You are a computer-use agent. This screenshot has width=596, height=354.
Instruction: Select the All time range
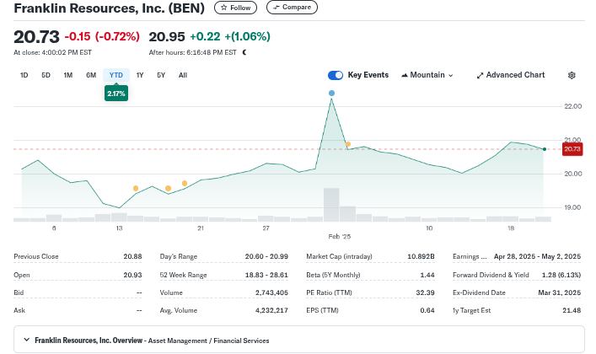pos(183,75)
